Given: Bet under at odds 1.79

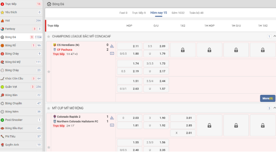Looking at the screenshot, I should (156, 54).
